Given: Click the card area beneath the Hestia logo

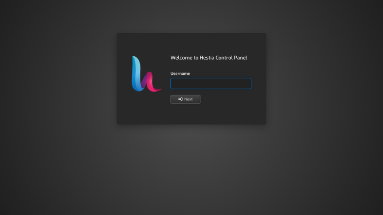Looking at the screenshot, I should [146, 107].
